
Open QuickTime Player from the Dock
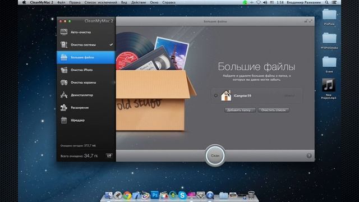pos(210,195)
